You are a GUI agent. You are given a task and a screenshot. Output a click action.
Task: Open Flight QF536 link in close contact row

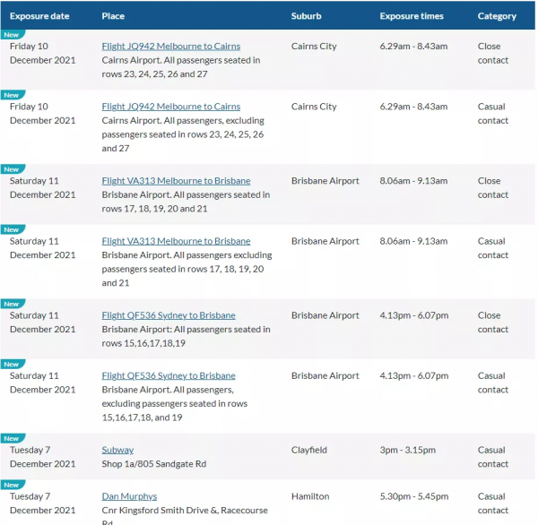169,315
